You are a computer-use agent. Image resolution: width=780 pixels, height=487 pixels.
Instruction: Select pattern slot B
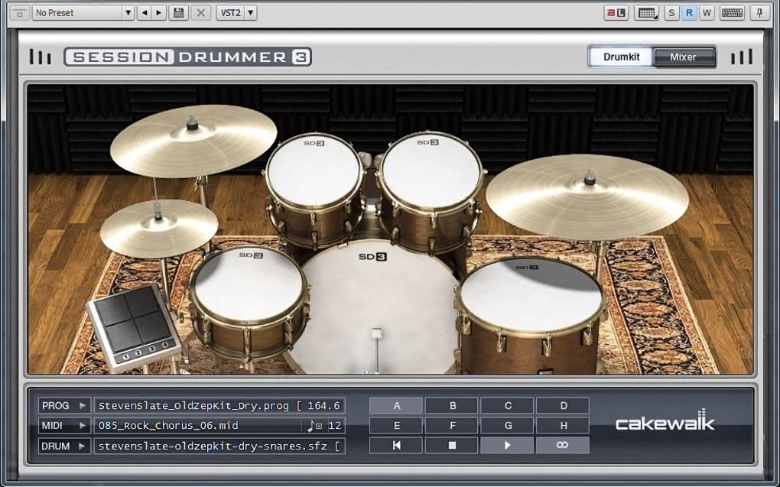coord(452,405)
